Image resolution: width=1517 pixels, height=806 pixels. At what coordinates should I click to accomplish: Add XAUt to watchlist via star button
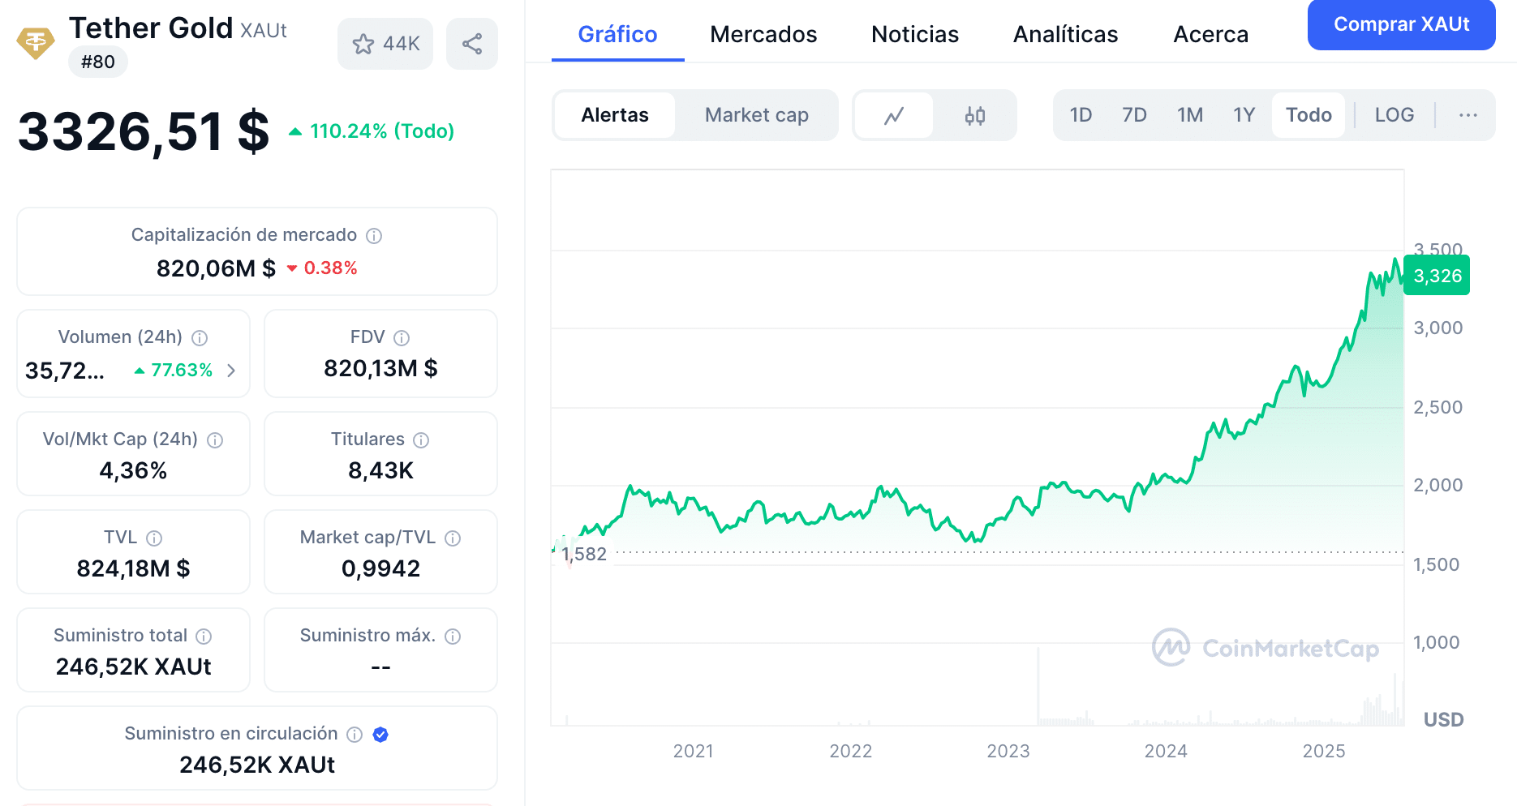pos(385,44)
